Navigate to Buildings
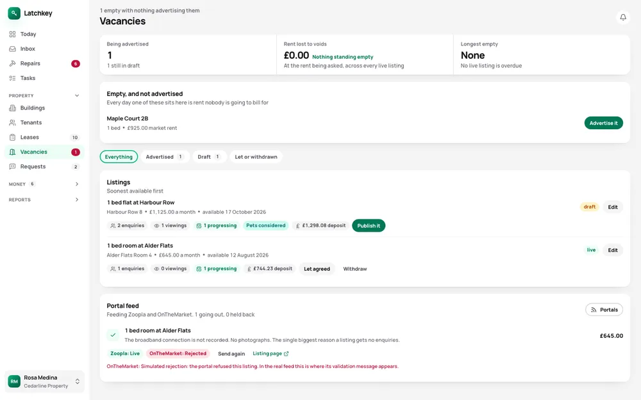Viewport: 641px width, 400px height. [44, 108]
